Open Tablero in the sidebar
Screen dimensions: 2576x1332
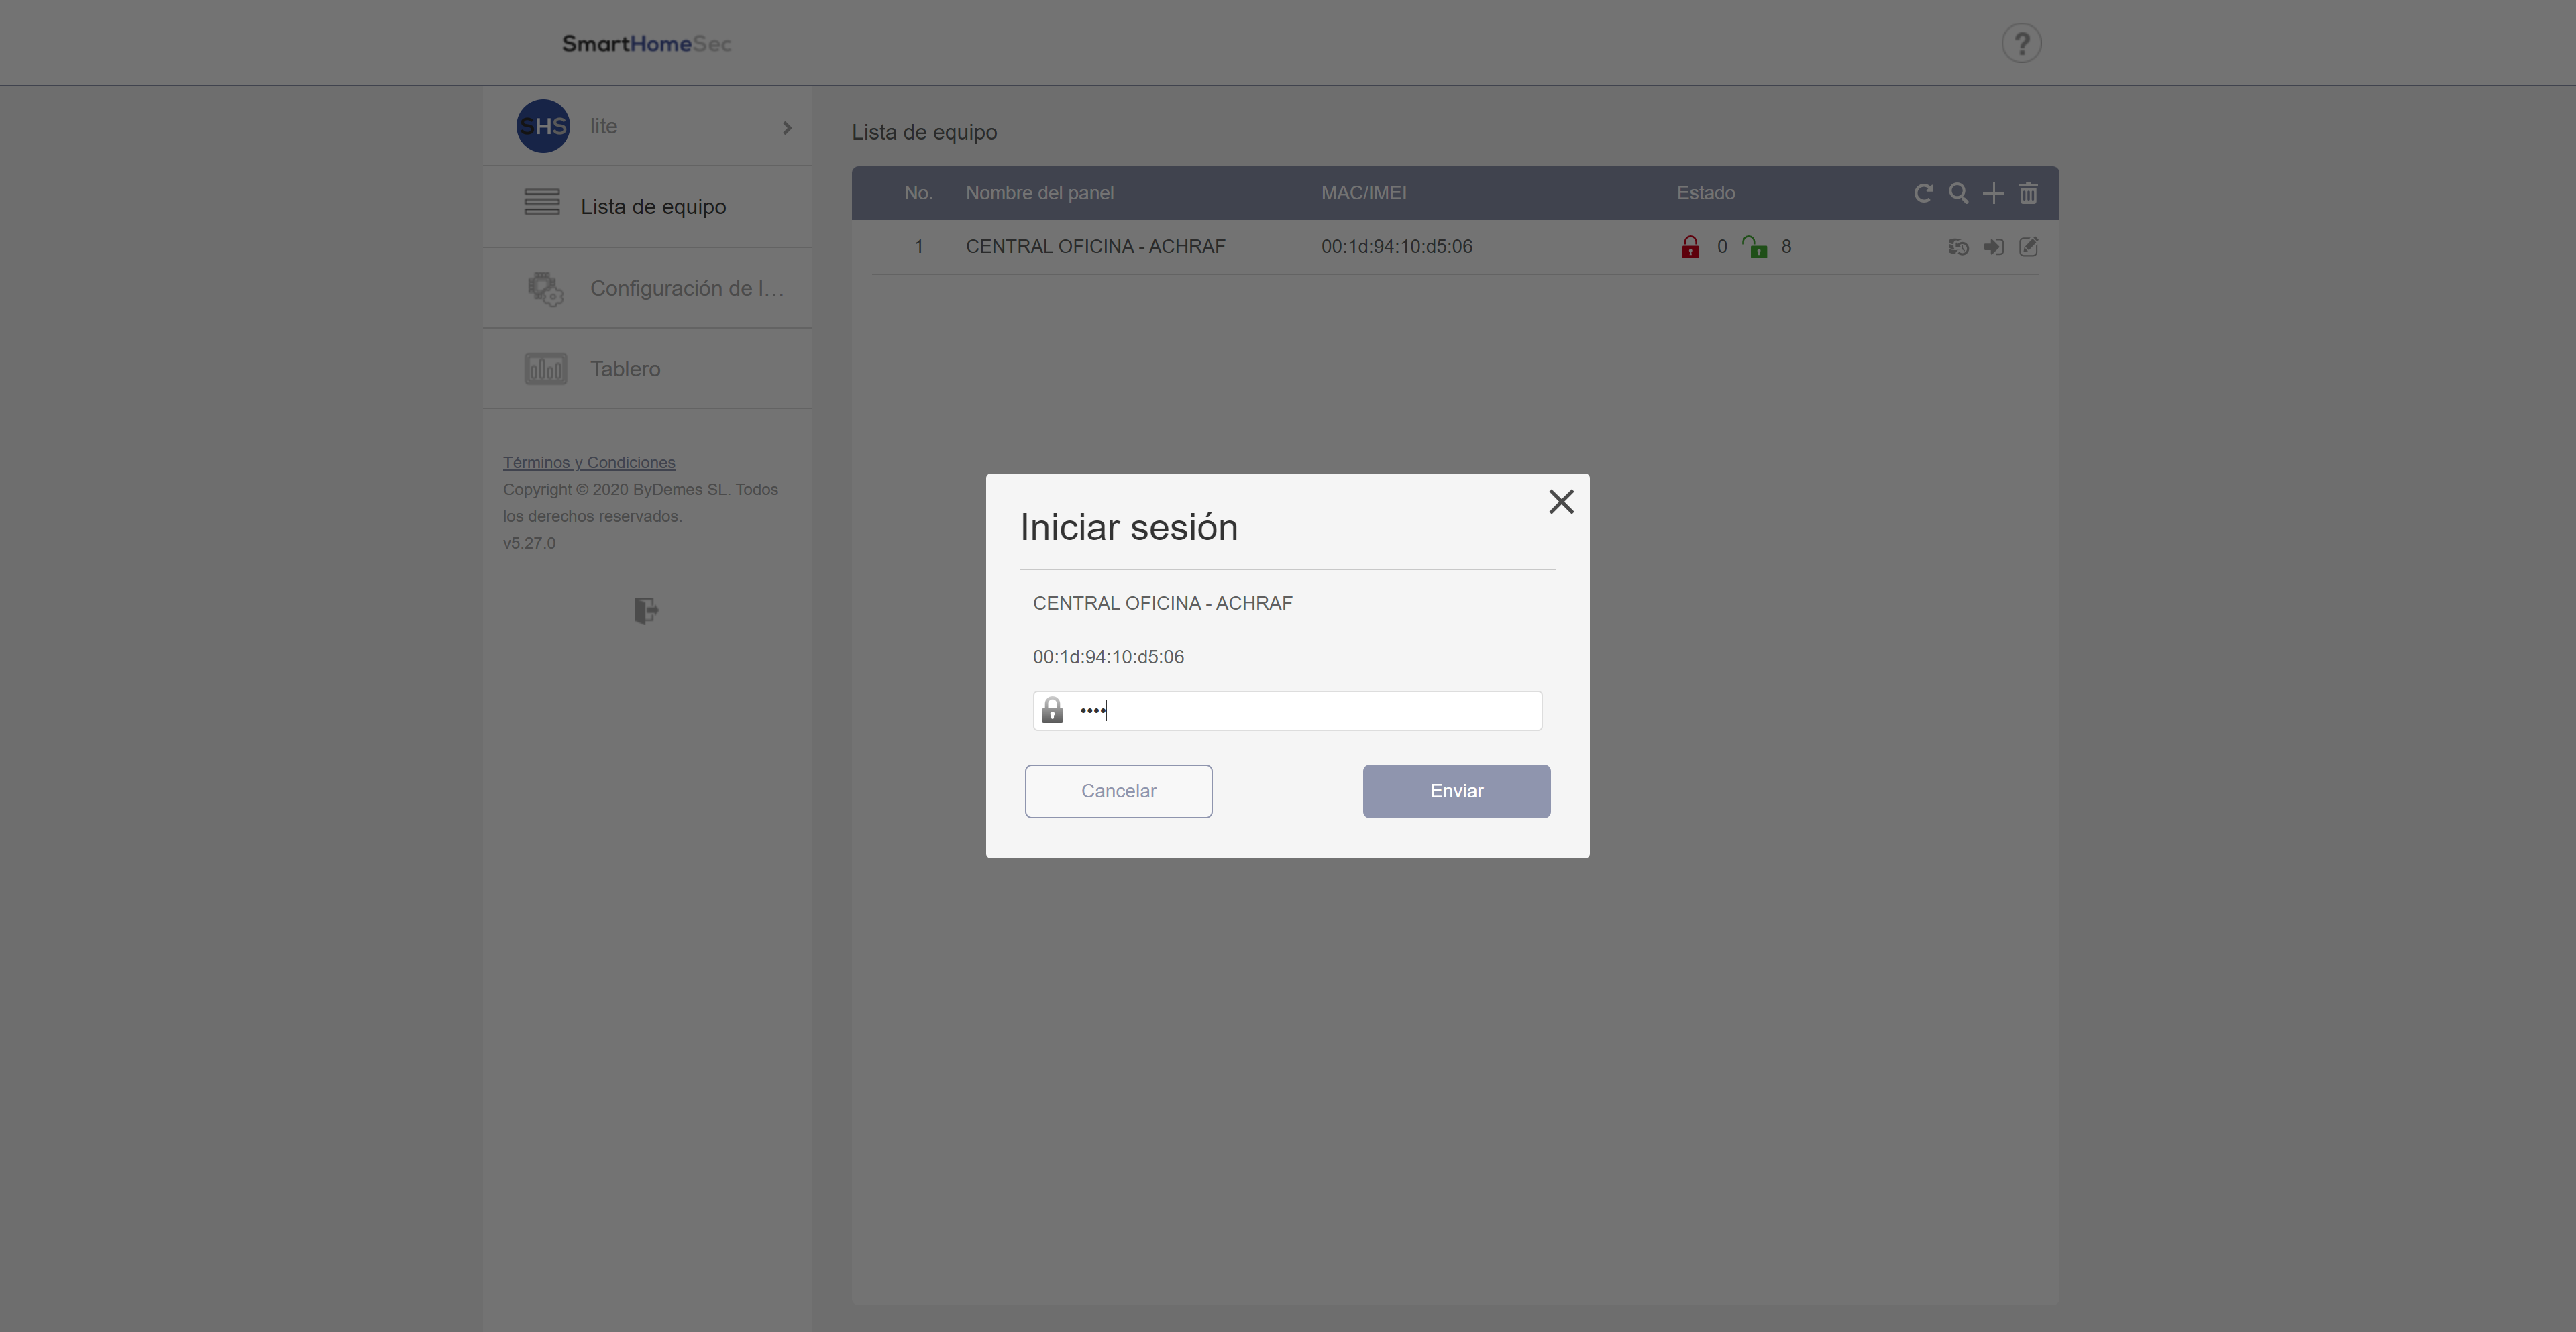point(624,369)
